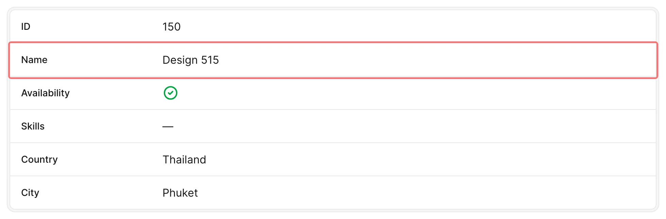666x219 pixels.
Task: Click the ID value 150
Action: 172,27
